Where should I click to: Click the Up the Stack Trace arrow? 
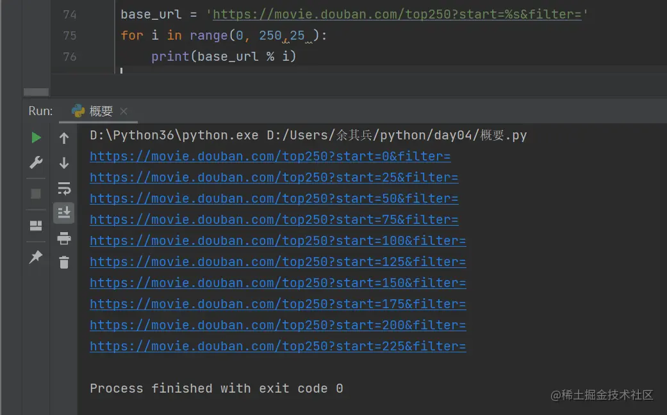(64, 138)
